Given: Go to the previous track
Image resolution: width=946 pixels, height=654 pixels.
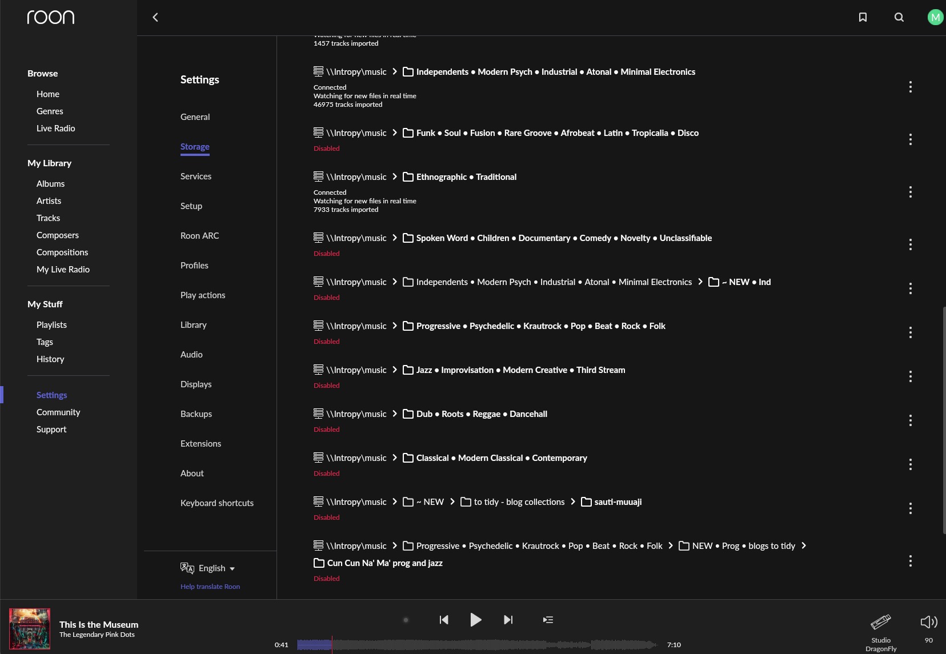Looking at the screenshot, I should pyautogui.click(x=444, y=620).
